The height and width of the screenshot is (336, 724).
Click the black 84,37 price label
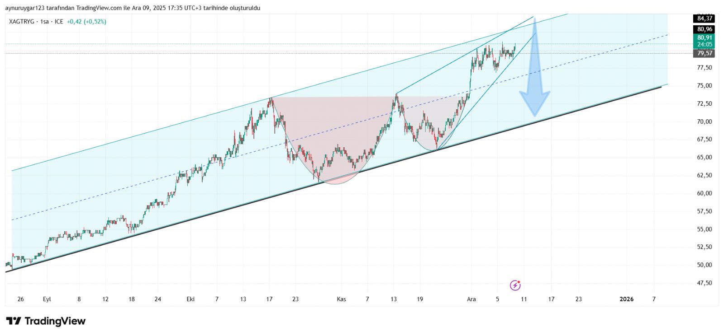tap(704, 19)
